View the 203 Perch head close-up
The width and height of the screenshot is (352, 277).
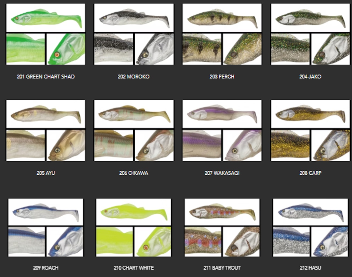point(242,49)
